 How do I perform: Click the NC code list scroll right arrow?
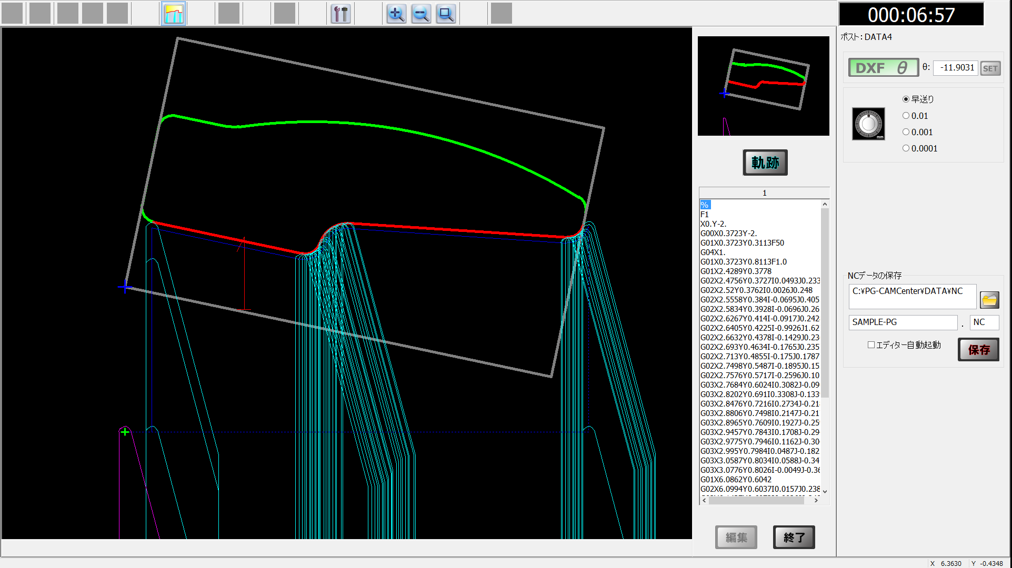tap(816, 501)
